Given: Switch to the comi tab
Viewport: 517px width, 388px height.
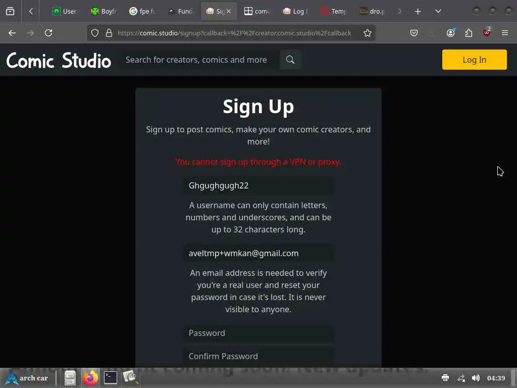Looking at the screenshot, I should tap(257, 11).
